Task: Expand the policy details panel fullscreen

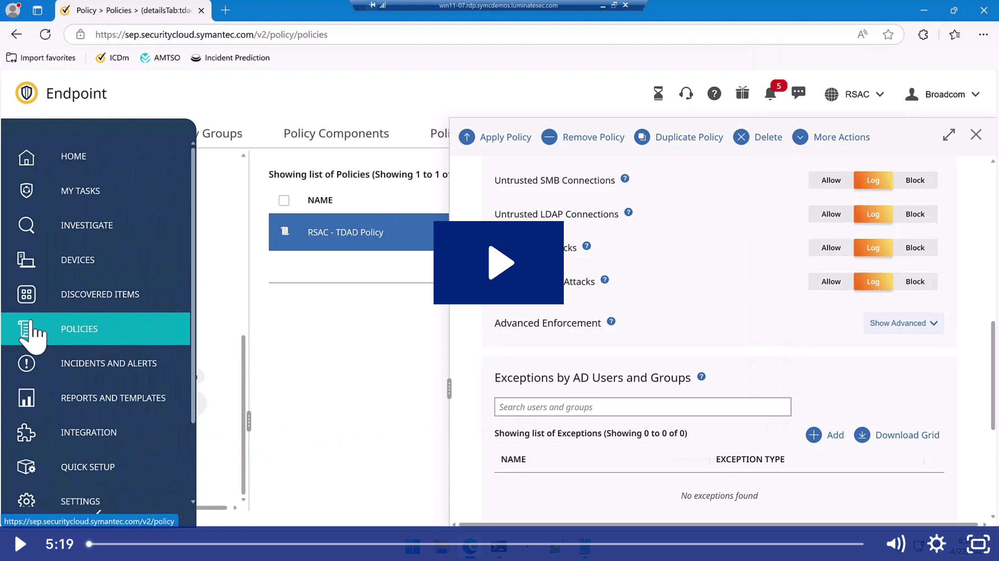Action: point(949,135)
